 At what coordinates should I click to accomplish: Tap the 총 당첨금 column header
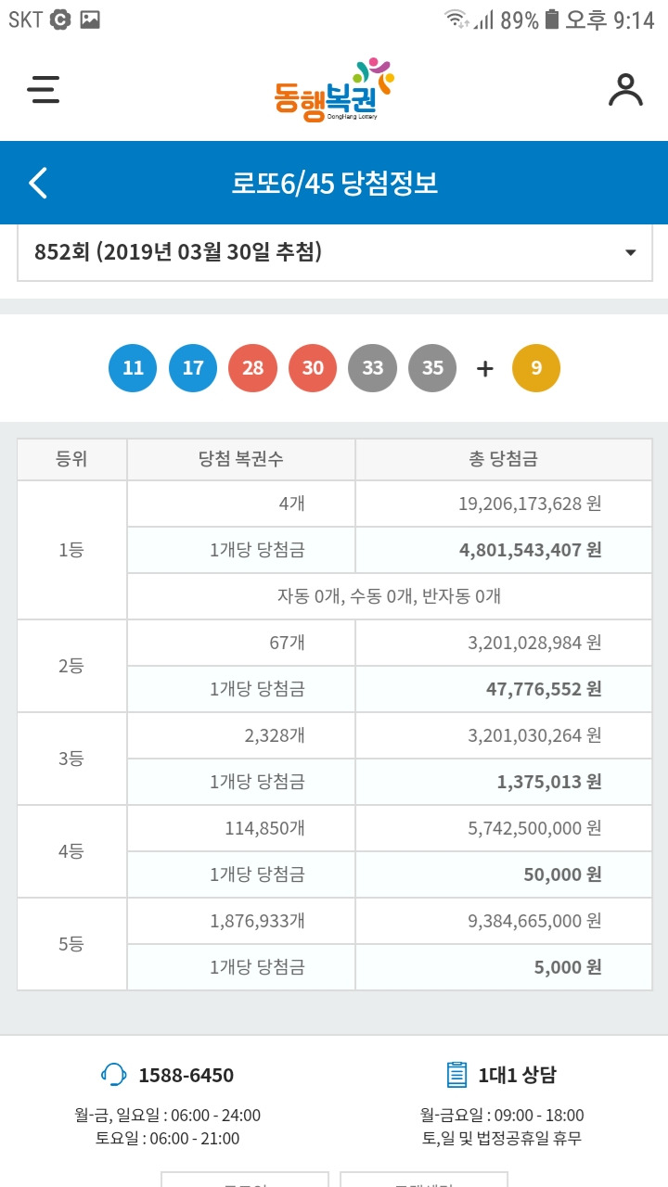point(504,459)
